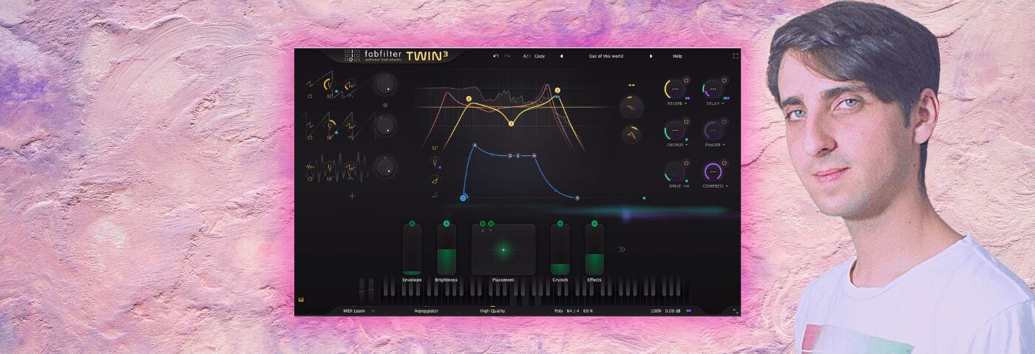Toggle the Compress power button

pos(724,163)
